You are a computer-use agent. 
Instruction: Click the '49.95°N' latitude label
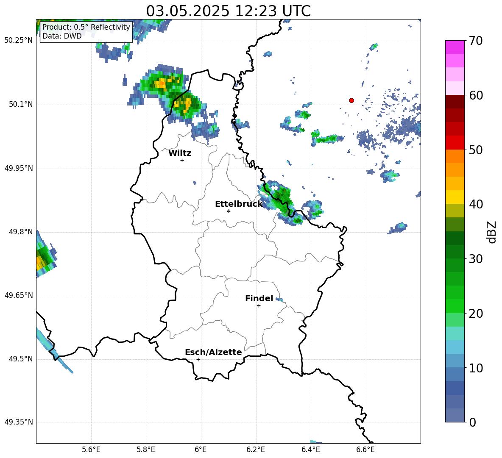click(19, 168)
